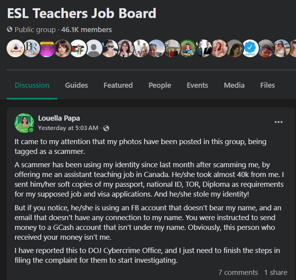Image resolution: width=296 pixels, height=280 pixels.
Task: Go to the People tab
Action: click(x=160, y=85)
